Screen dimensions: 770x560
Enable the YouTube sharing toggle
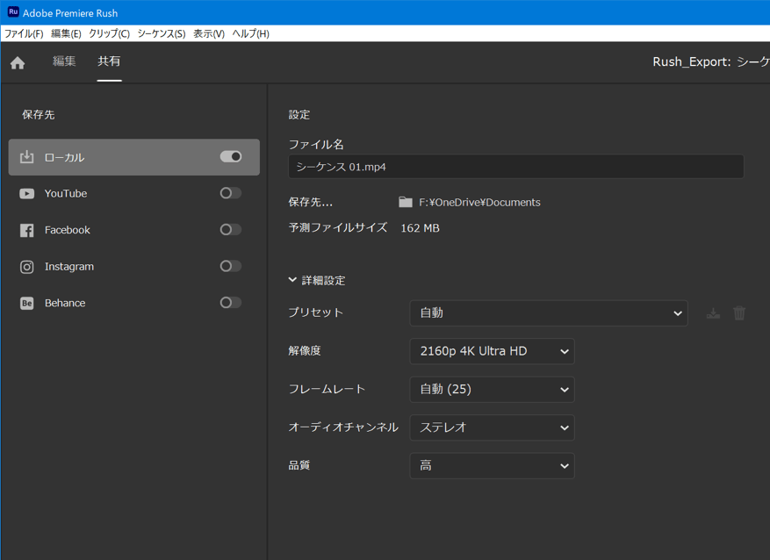[231, 193]
